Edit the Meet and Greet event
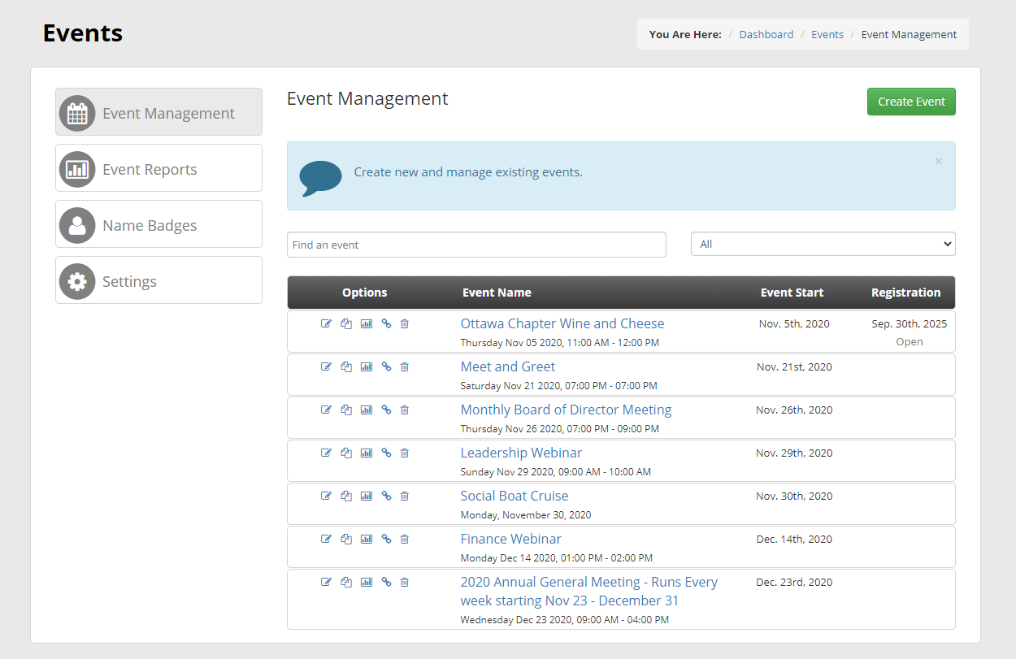This screenshot has height=659, width=1016. (x=326, y=366)
